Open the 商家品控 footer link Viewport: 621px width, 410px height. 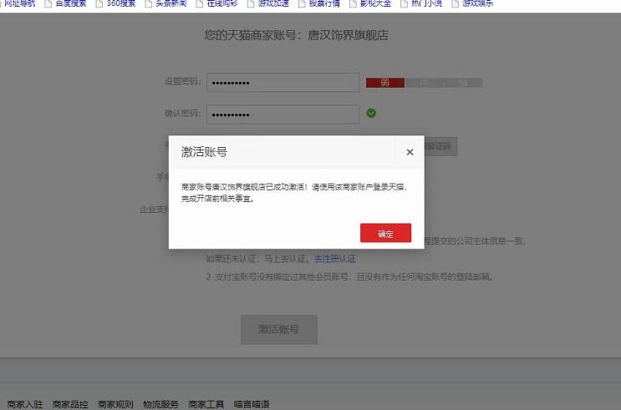[x=70, y=404]
